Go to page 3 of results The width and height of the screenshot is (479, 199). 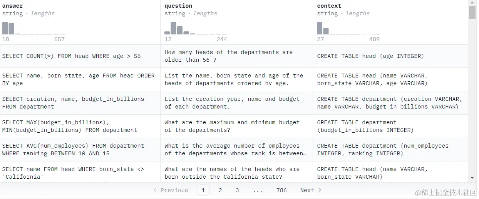coord(237,190)
